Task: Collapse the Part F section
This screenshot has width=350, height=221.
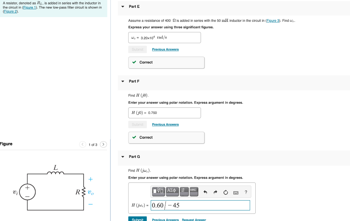Action: (122, 81)
